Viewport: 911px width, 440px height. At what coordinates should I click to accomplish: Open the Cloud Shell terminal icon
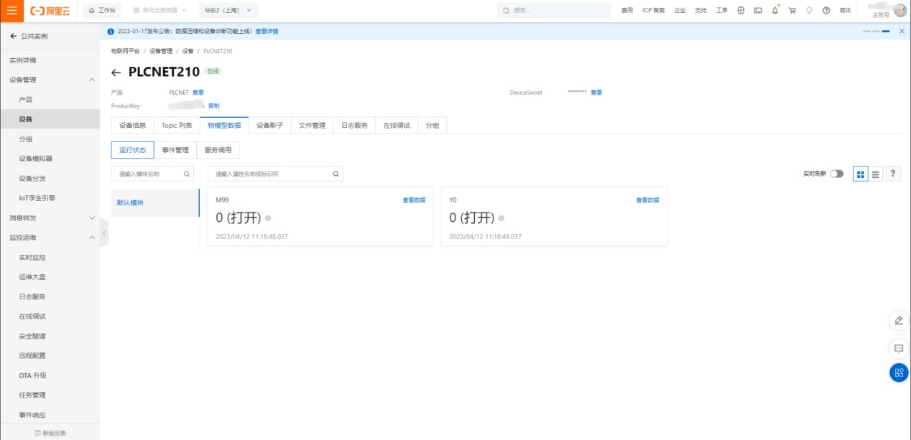(x=758, y=11)
